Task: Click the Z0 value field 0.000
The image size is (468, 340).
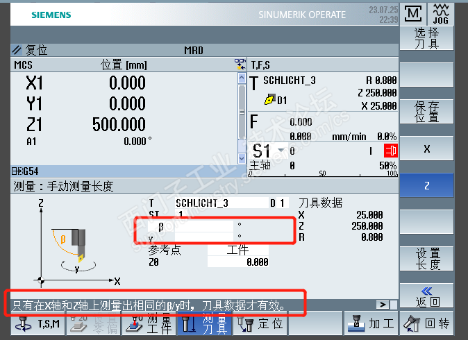Action: click(x=238, y=262)
